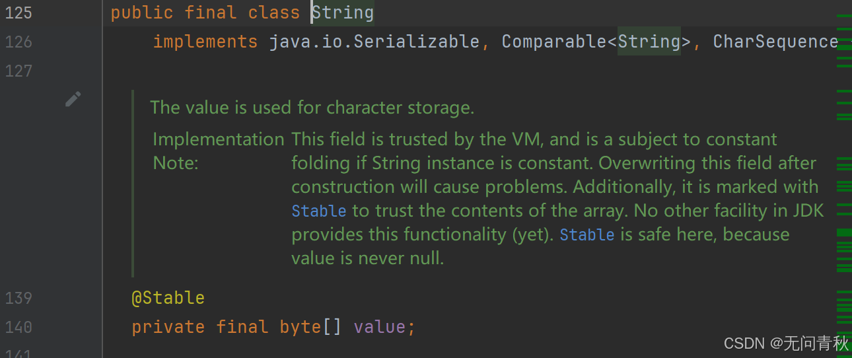Open the Stable link after "marked with"

pyautogui.click(x=319, y=211)
